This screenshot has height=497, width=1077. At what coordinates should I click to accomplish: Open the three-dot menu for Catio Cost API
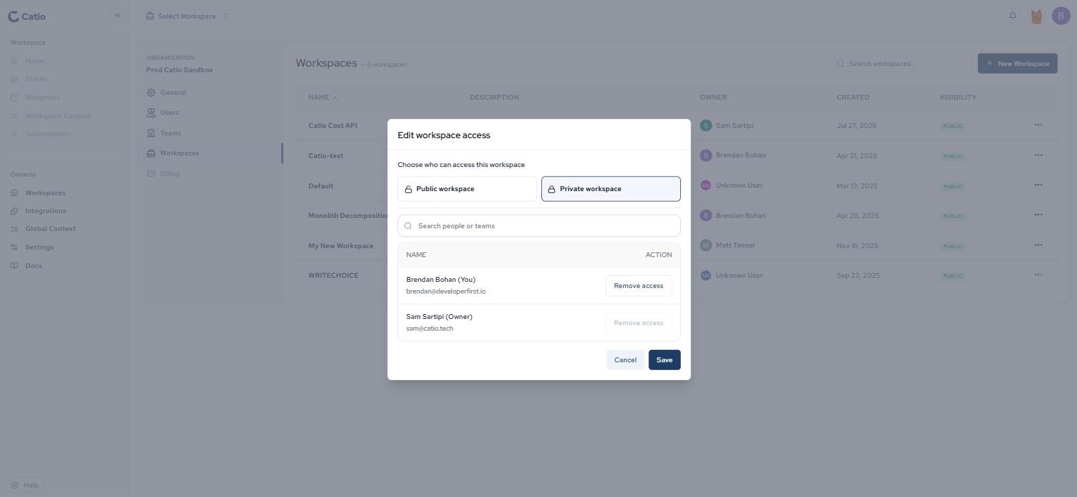(x=1038, y=125)
